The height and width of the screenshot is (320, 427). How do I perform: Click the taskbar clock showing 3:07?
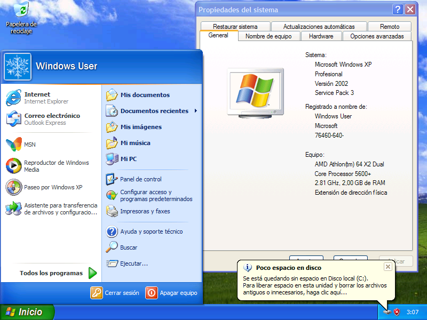[x=412, y=312]
